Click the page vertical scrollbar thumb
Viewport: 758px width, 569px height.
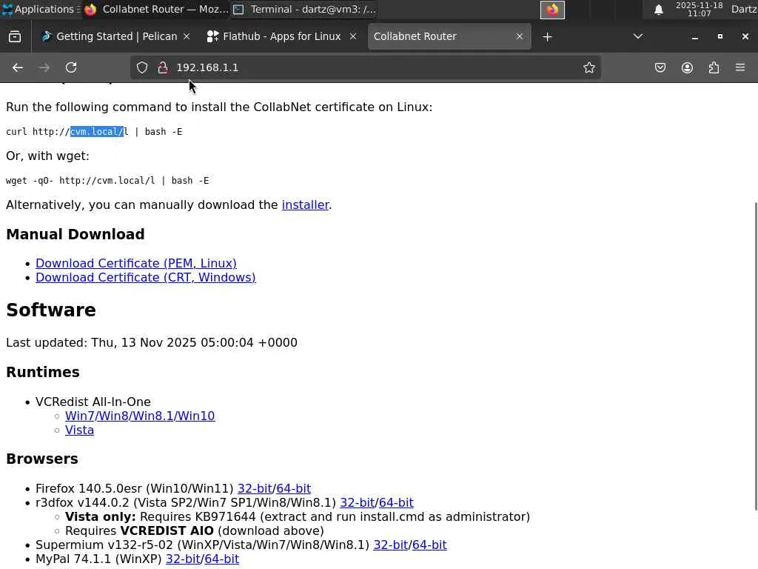point(756,356)
